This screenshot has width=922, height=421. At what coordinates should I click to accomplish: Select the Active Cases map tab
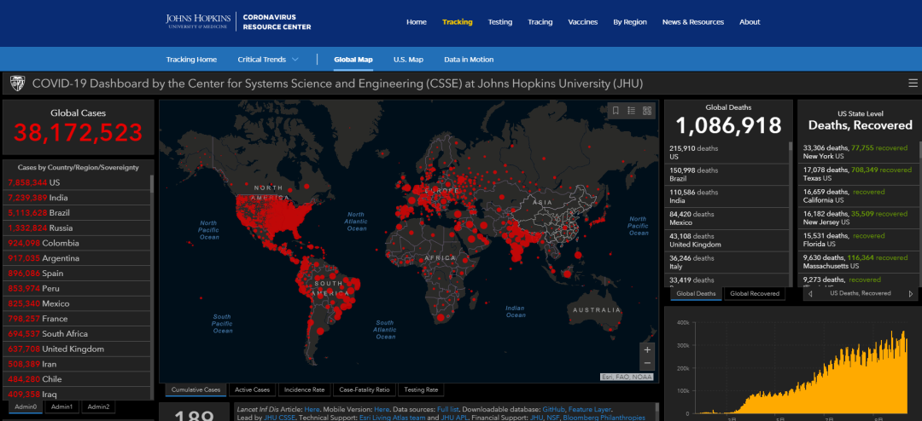click(x=252, y=389)
